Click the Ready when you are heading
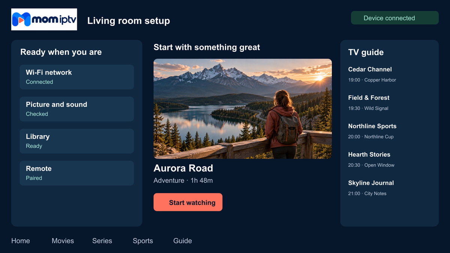Screen dimensions: 450x253 click(x=61, y=52)
